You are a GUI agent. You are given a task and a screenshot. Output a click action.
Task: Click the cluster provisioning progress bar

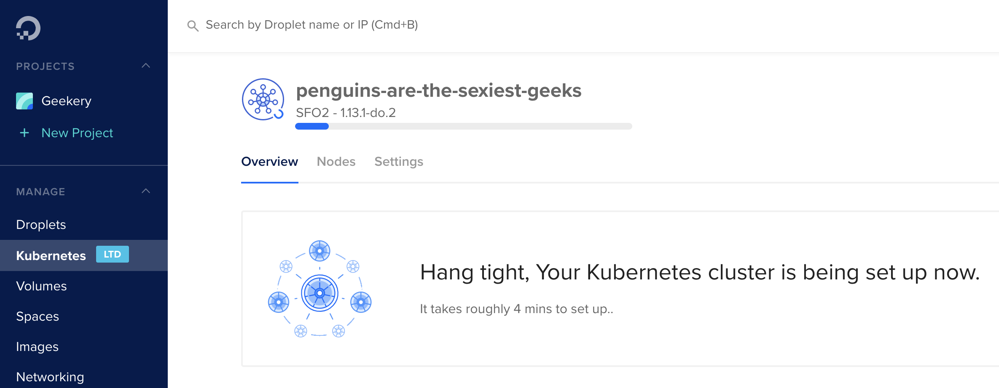(463, 126)
